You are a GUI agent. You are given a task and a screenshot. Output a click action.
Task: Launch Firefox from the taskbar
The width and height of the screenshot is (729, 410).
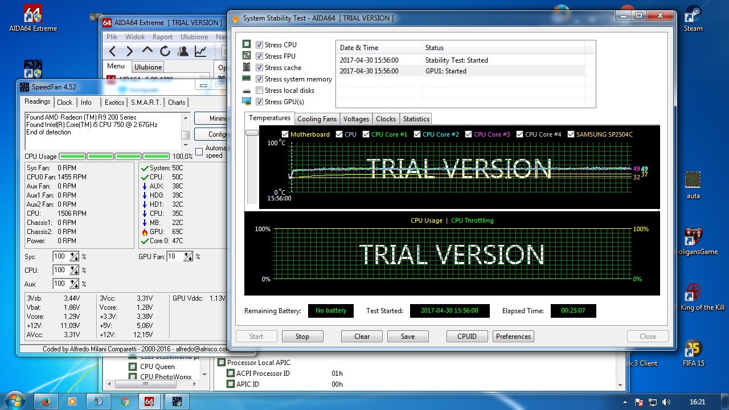click(46, 401)
